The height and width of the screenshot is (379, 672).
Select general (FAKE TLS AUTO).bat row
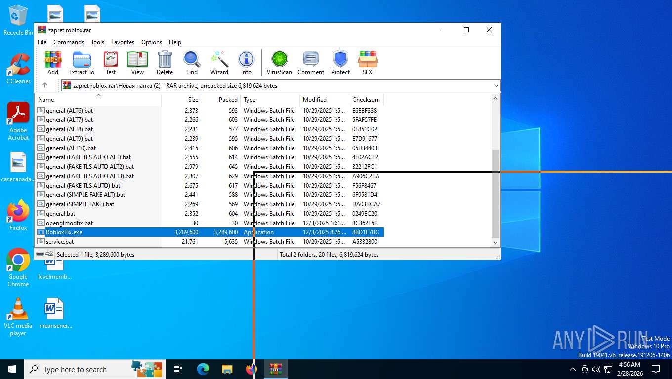click(210, 185)
